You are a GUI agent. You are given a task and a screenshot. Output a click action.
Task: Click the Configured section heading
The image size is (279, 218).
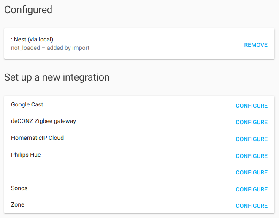click(28, 10)
